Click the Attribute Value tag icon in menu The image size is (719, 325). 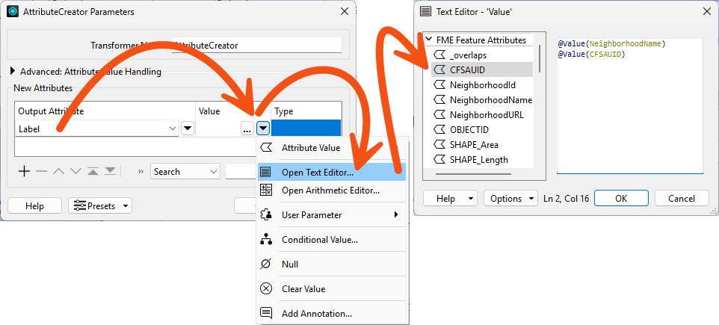(x=266, y=148)
